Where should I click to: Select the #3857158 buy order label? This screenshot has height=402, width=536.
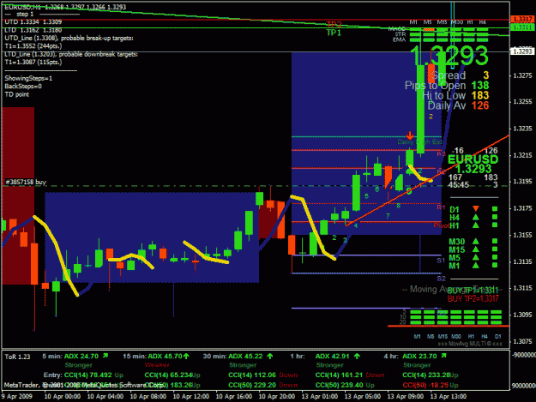pos(26,182)
